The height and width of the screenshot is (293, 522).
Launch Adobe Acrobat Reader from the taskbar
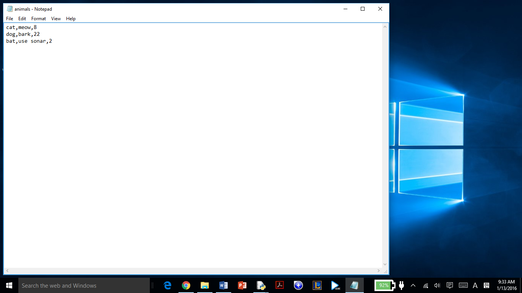280,285
